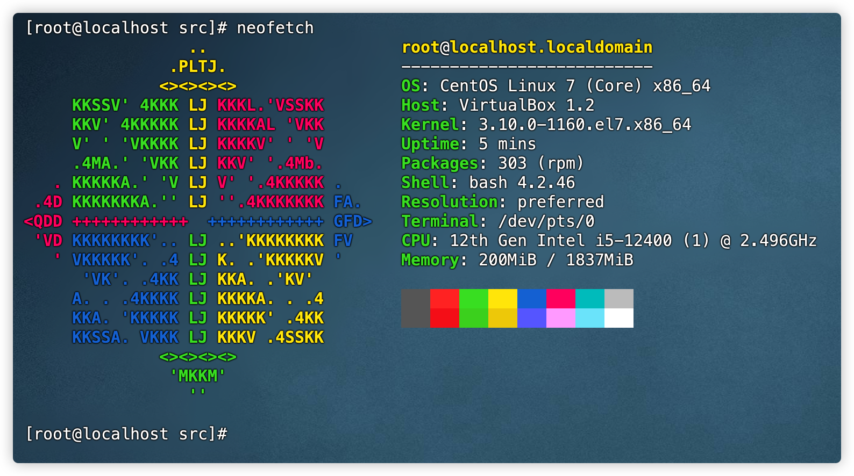Place cursor at the empty bottom shell prompt
This screenshot has height=476, width=854.
[x=237, y=434]
